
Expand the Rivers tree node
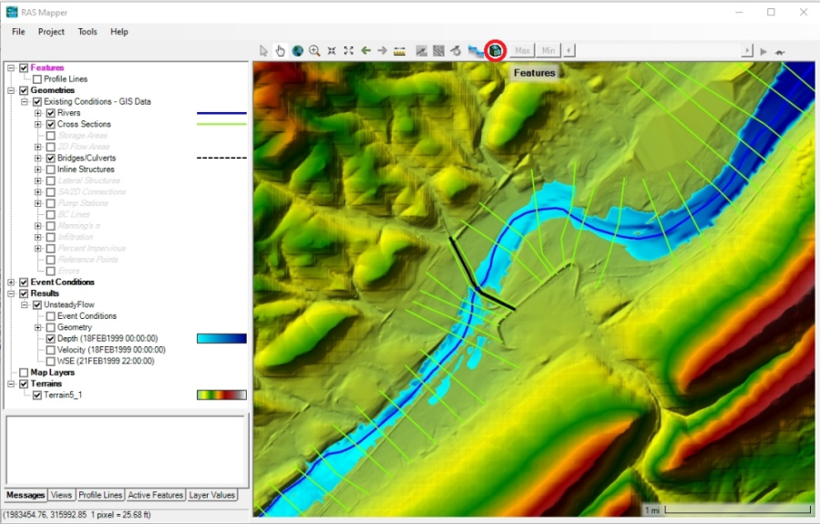coord(38,113)
